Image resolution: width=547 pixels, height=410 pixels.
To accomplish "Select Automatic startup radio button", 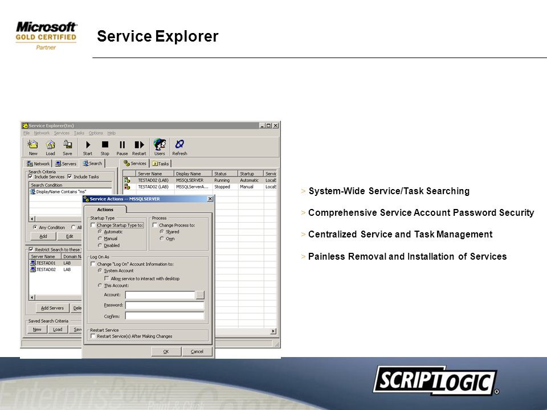I will coord(100,232).
